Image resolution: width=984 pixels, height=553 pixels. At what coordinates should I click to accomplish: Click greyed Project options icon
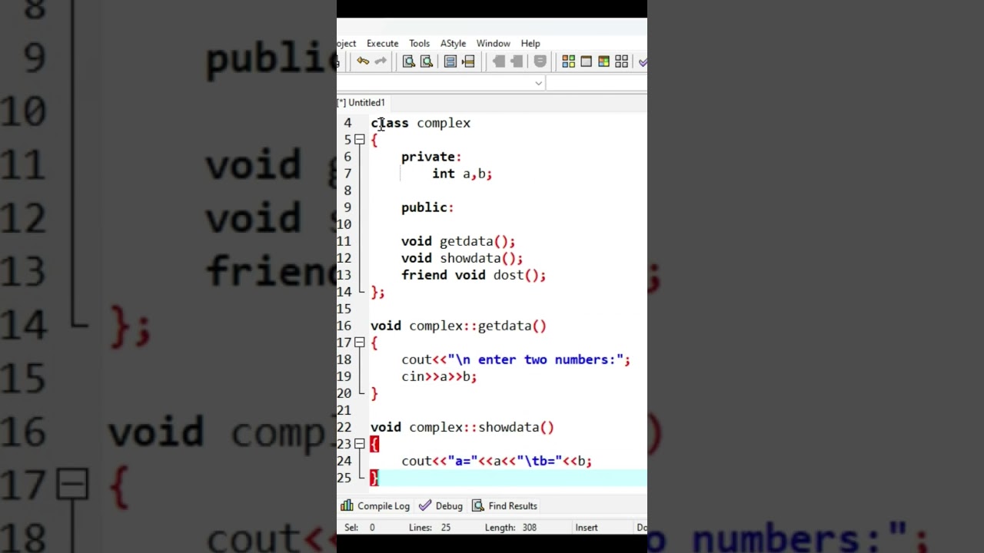coord(540,61)
